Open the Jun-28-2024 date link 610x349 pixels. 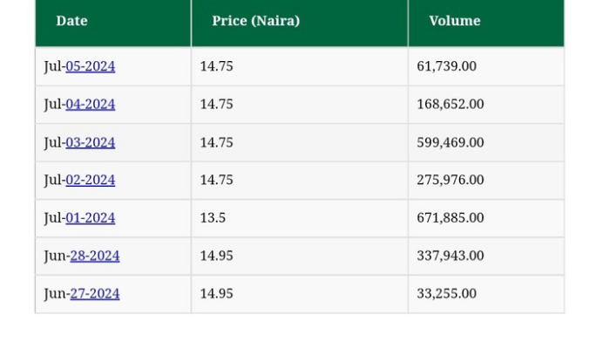click(x=94, y=256)
